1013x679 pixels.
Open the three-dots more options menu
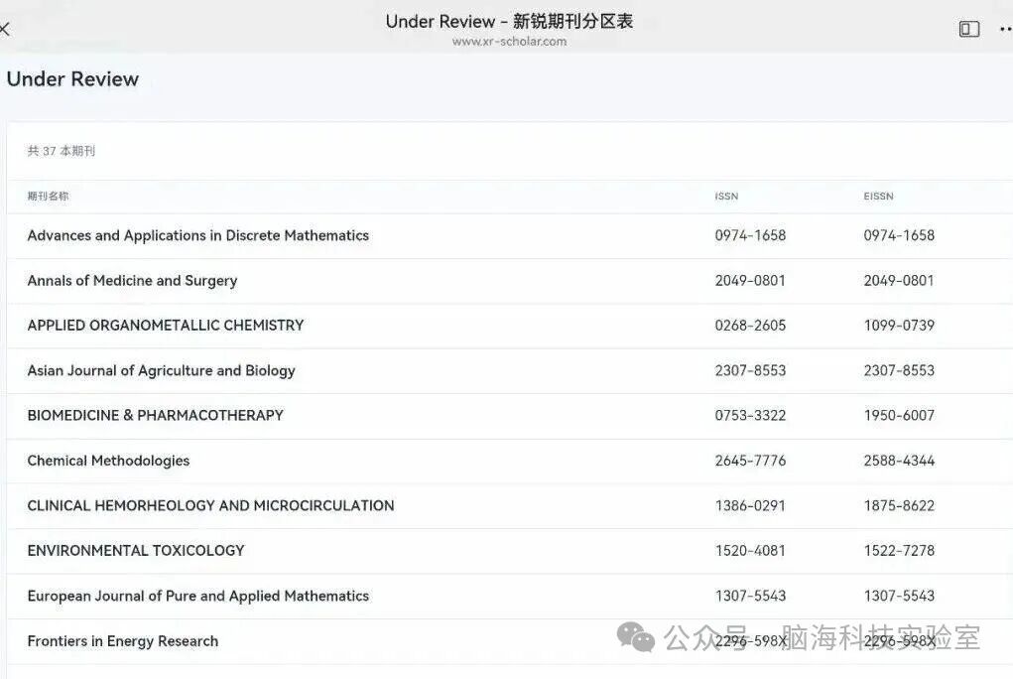coord(1006,29)
